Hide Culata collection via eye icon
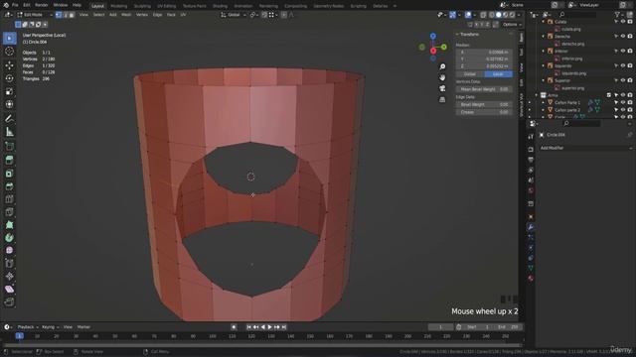636x357 pixels. [x=623, y=22]
